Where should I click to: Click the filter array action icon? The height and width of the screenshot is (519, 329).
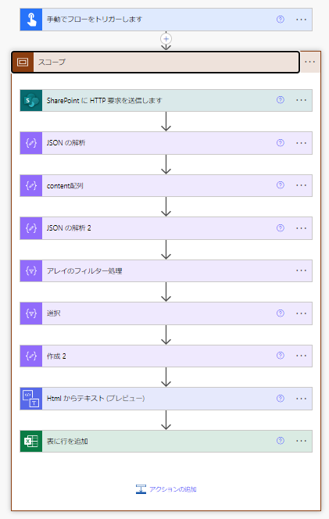(x=31, y=270)
